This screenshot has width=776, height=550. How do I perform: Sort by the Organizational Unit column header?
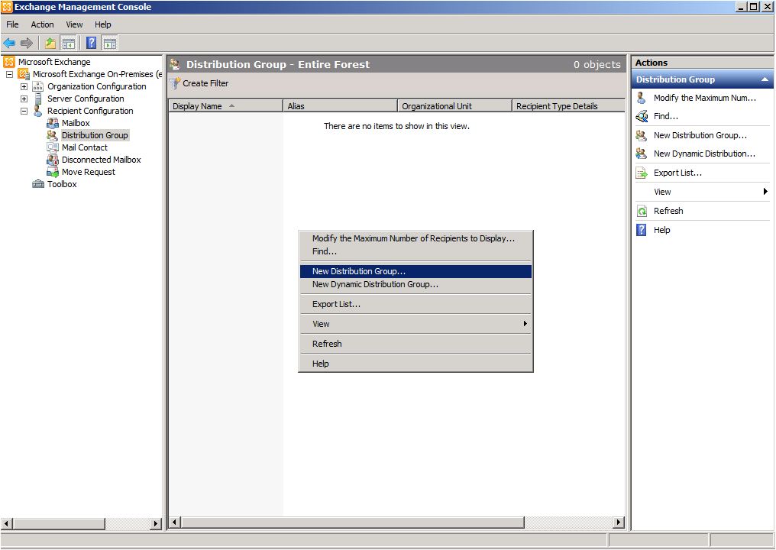[454, 106]
